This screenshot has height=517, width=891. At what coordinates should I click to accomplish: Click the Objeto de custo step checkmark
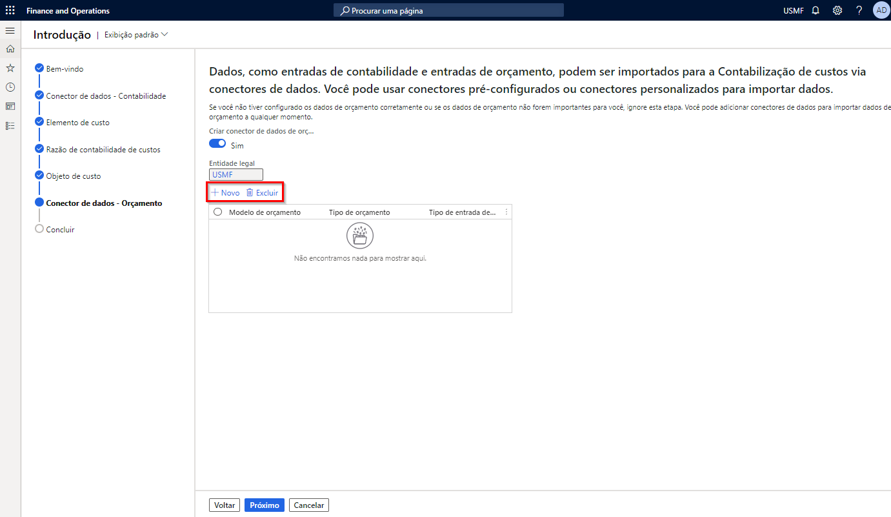pyautogui.click(x=39, y=176)
